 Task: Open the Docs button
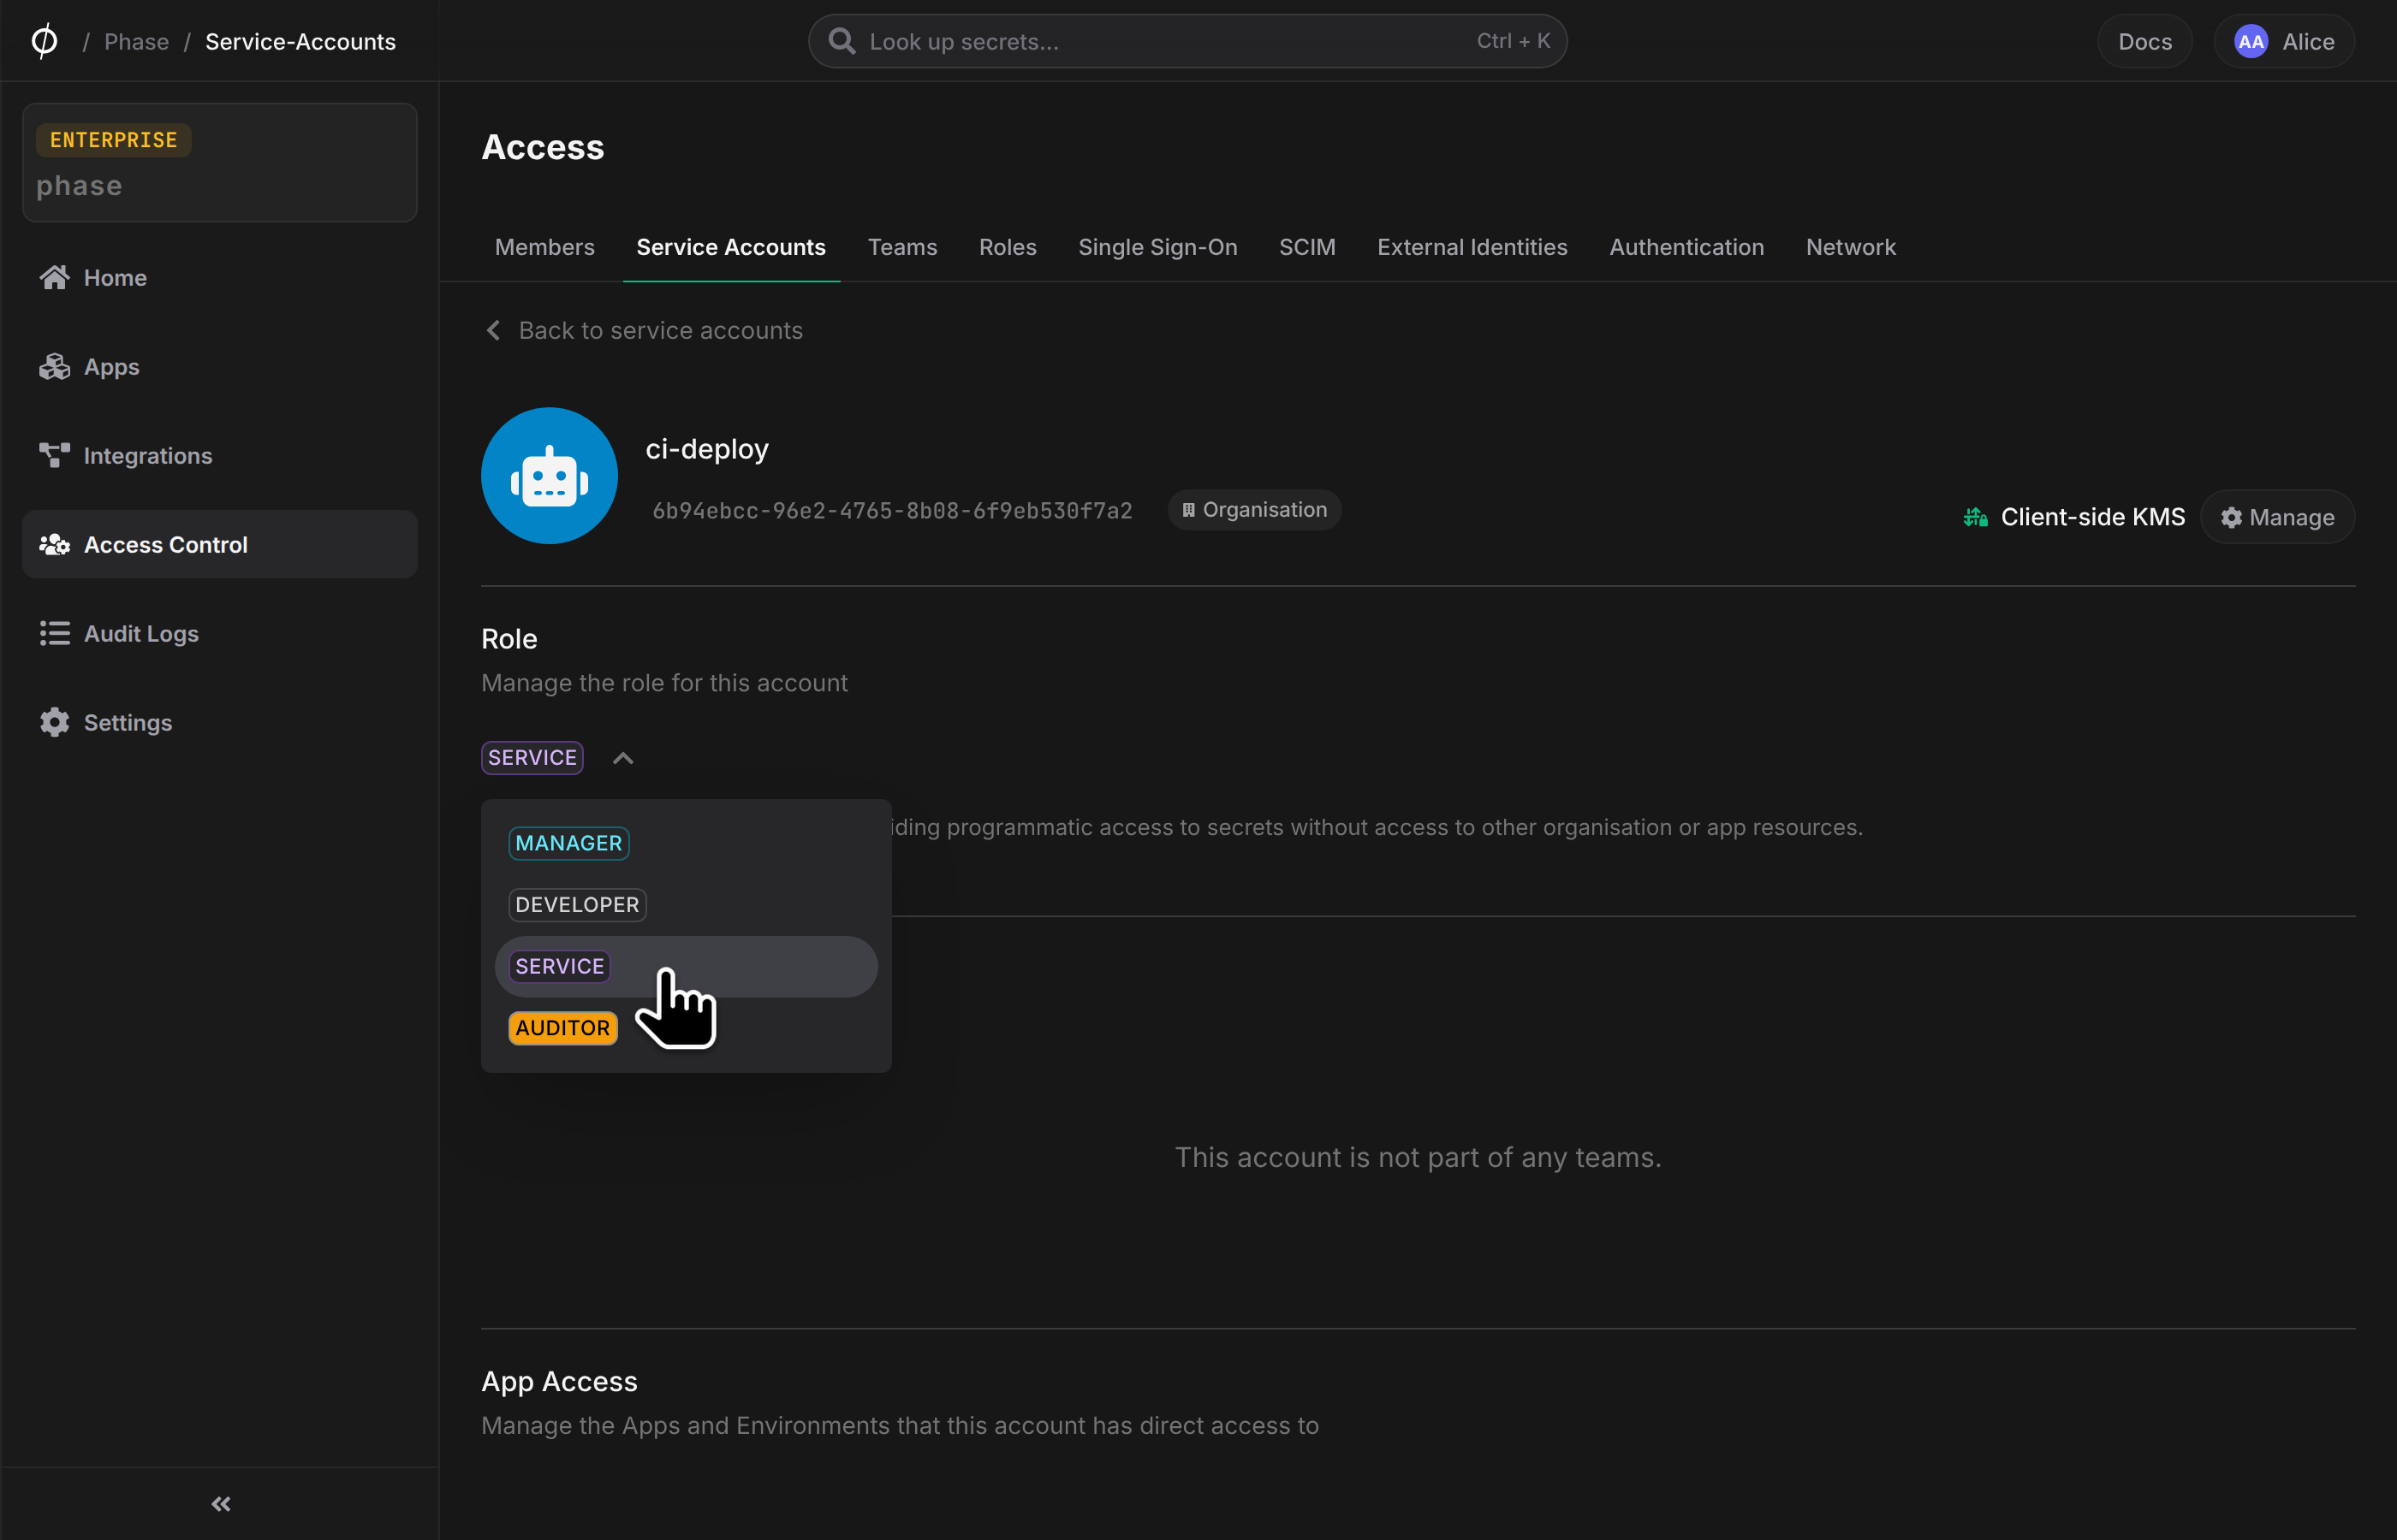(x=2145, y=41)
